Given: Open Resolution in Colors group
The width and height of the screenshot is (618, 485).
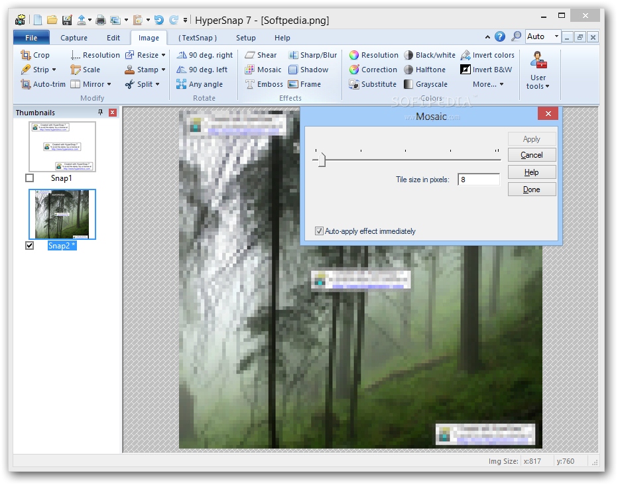Looking at the screenshot, I should pyautogui.click(x=373, y=55).
